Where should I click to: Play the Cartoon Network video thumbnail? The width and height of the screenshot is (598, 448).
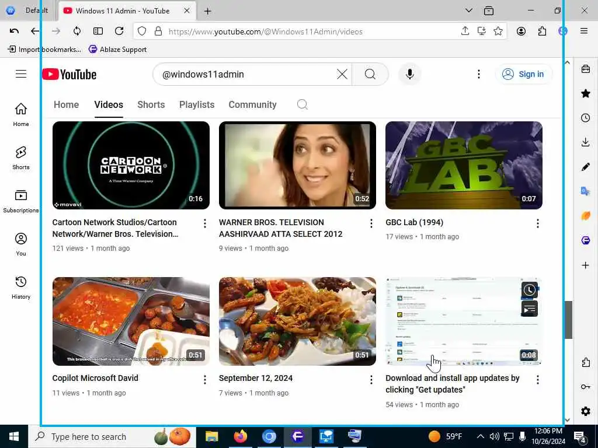tap(131, 165)
